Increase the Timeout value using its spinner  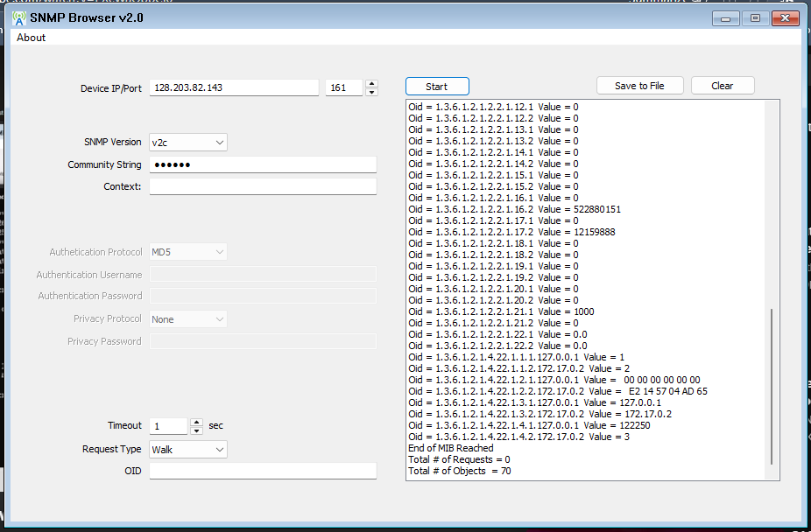(x=197, y=422)
